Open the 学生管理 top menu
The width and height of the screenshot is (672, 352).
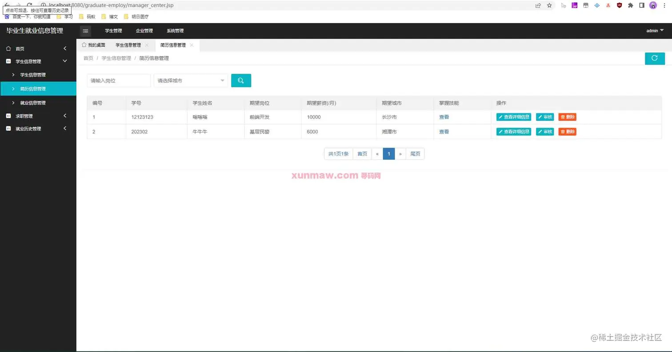[x=113, y=31]
